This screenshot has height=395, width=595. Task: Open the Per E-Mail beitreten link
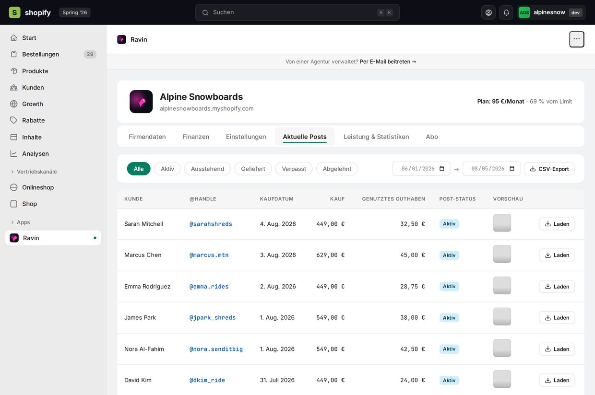click(x=388, y=62)
